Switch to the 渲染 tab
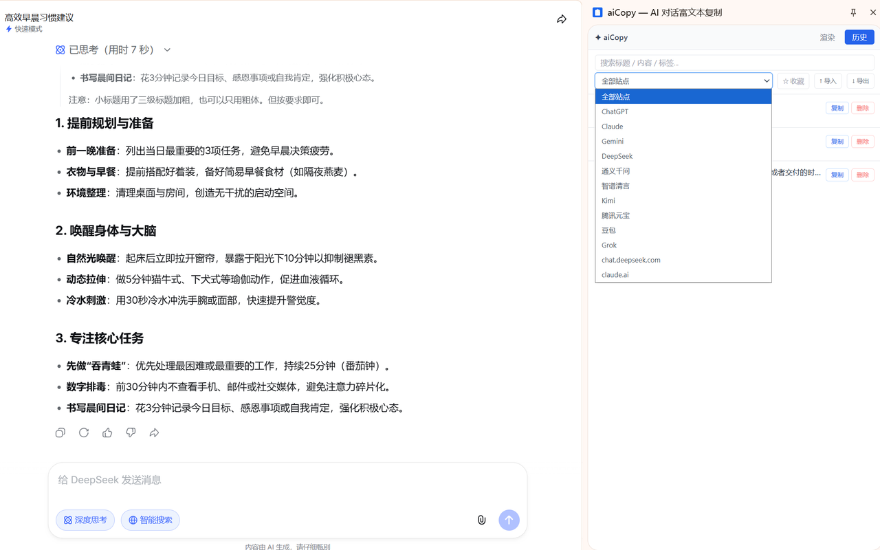Image resolution: width=880 pixels, height=550 pixels. click(x=827, y=37)
